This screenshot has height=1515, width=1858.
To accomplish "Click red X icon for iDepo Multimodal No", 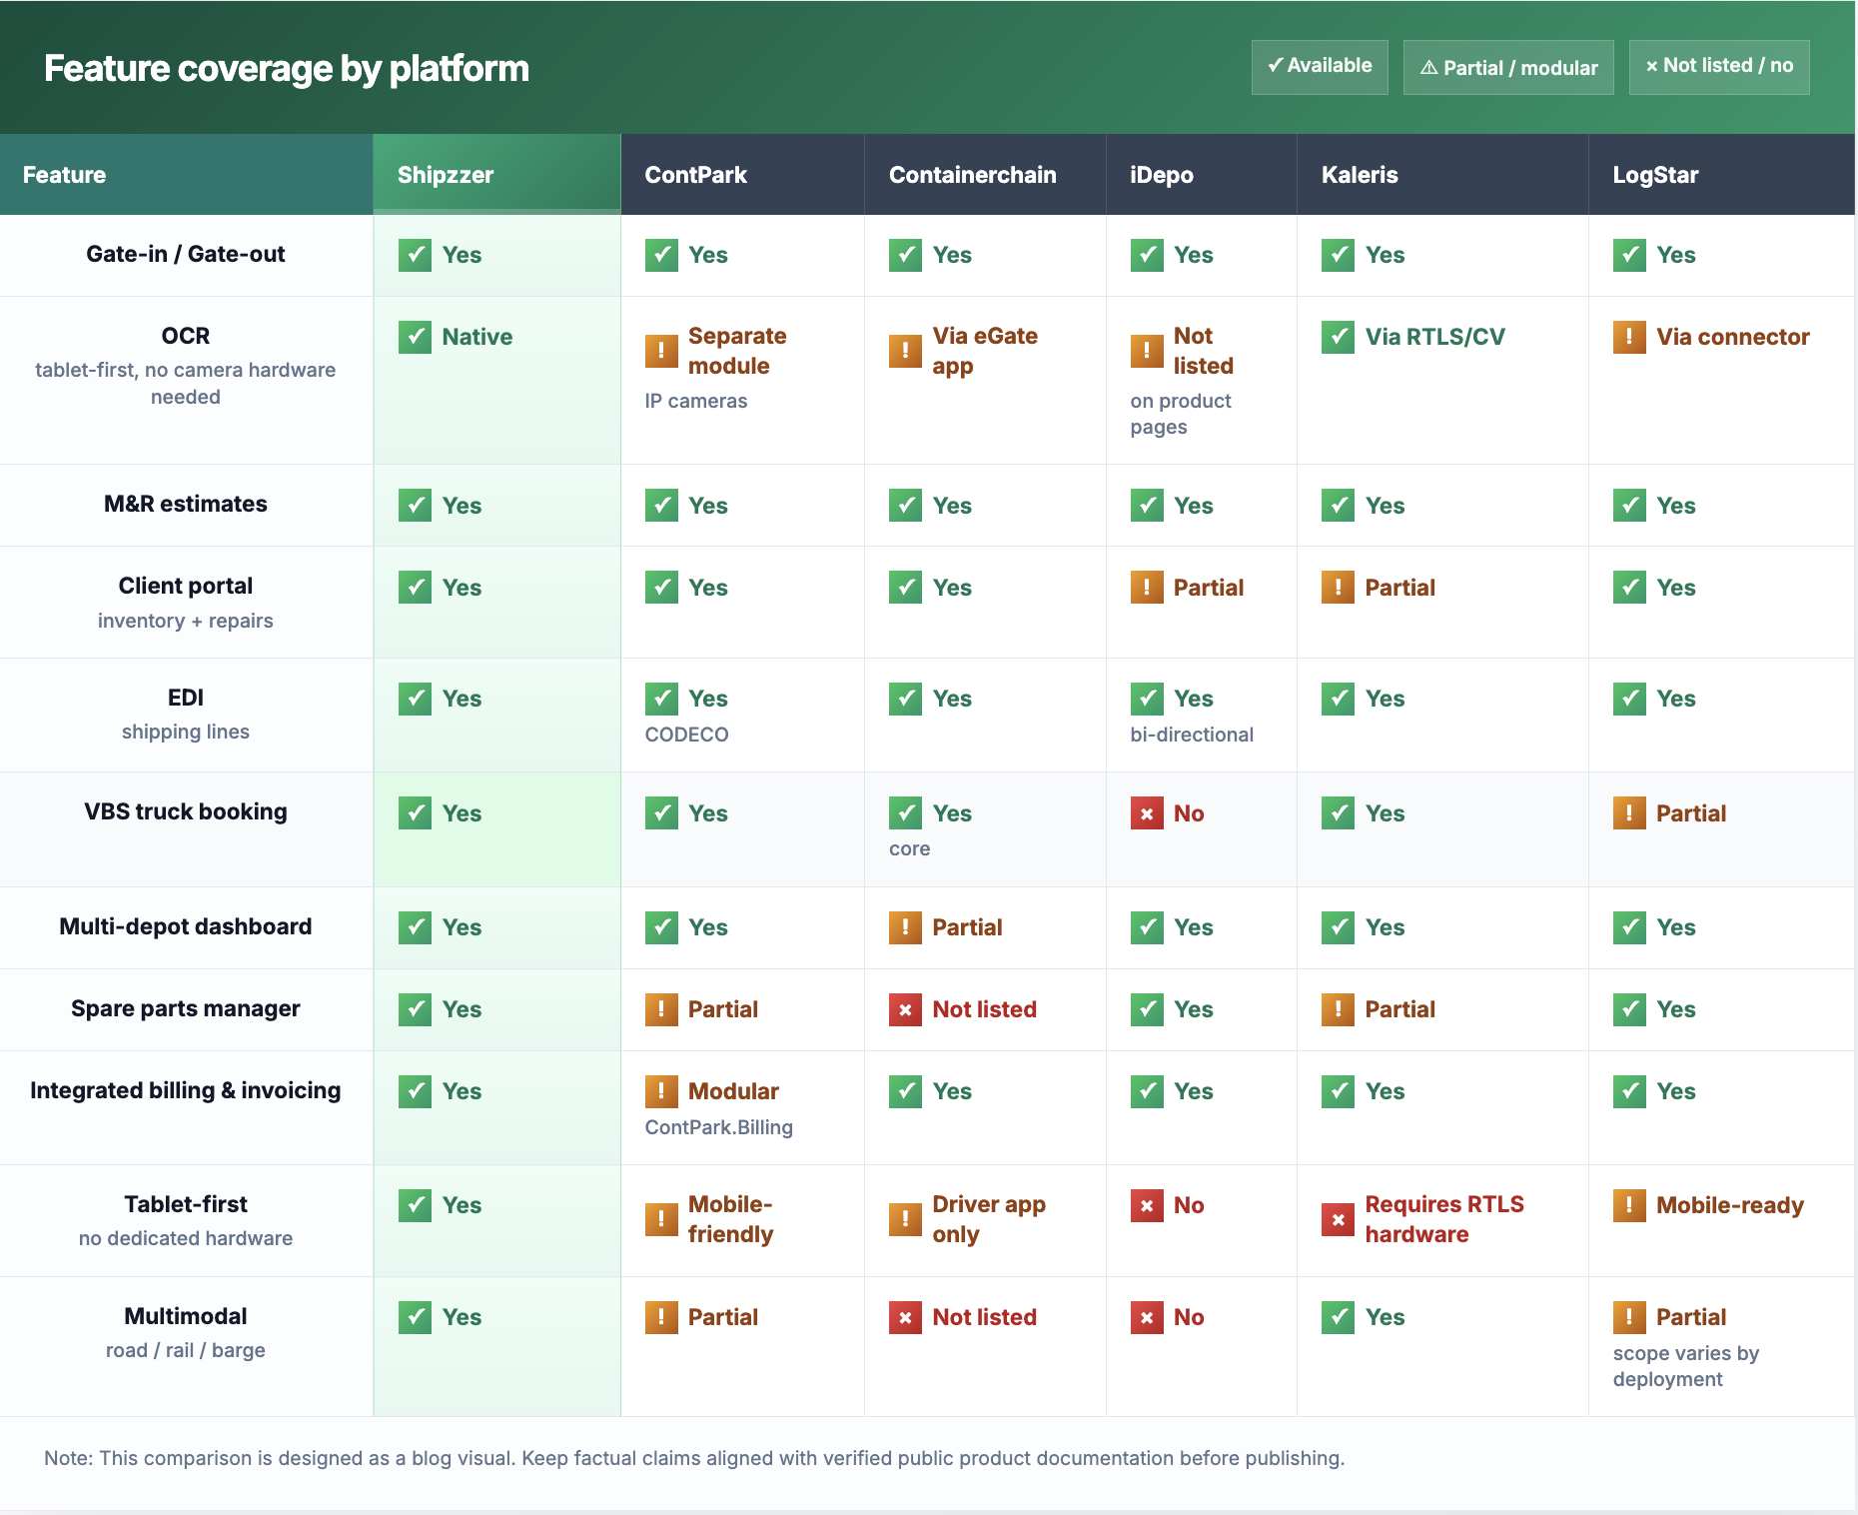I will 1147,1317.
